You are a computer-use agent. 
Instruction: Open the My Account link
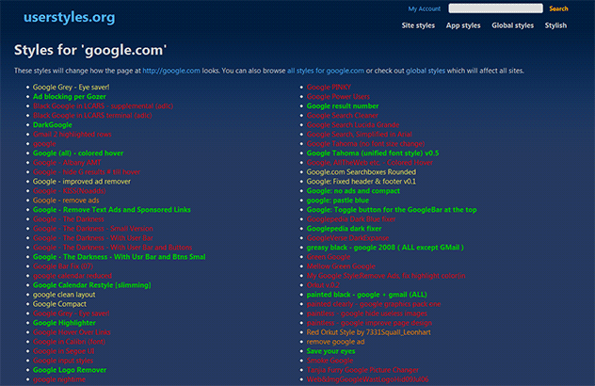(425, 8)
